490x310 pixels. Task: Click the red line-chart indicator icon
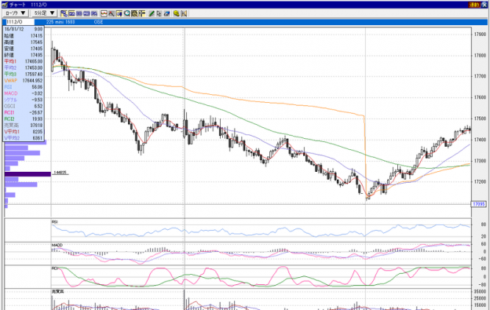pyautogui.click(x=104, y=13)
